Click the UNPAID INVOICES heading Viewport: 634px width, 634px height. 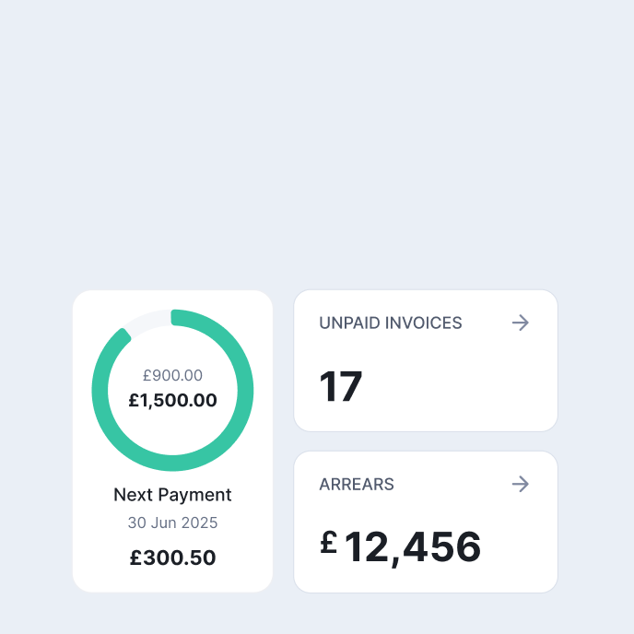391,323
